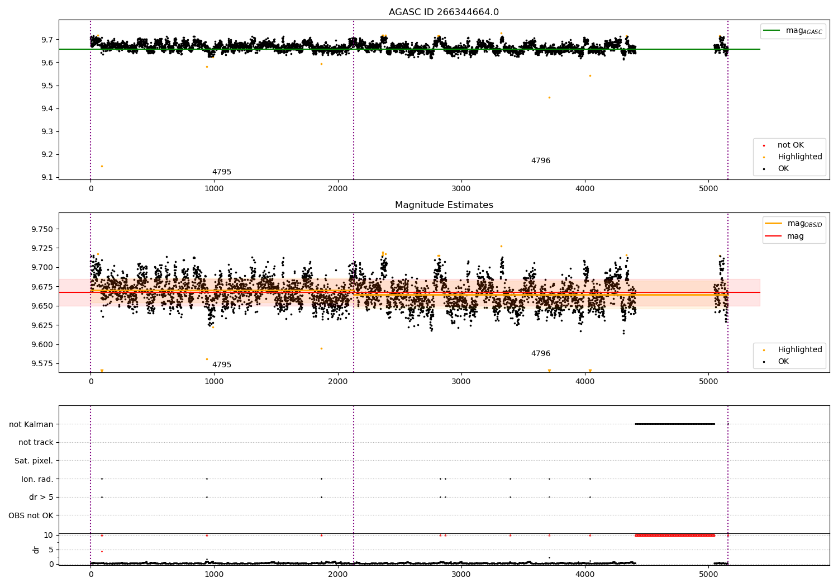Click the 'Magnitude Estimates' plot title
The height and width of the screenshot is (587, 838).
click(x=444, y=205)
